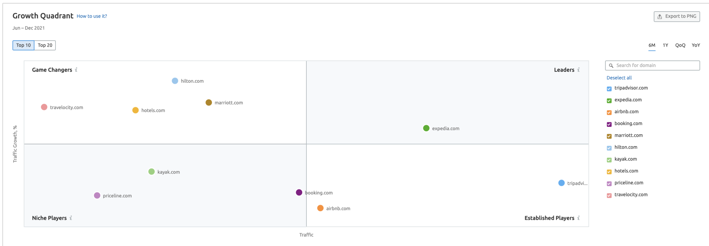The image size is (709, 246).
Task: Switch to the QoQ period tab
Action: pos(680,45)
